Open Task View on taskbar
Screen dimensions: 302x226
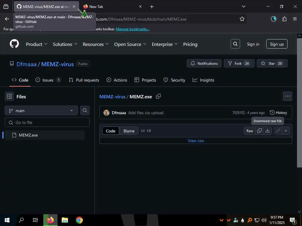[35, 220]
